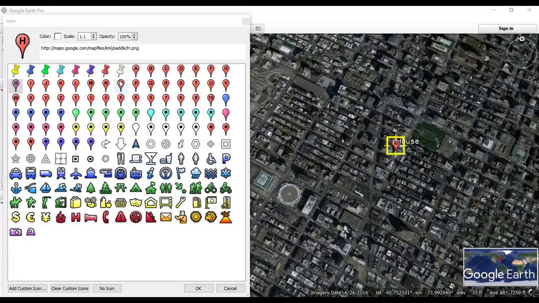Choose the sailboat icon
539x303 pixels.
45,188
